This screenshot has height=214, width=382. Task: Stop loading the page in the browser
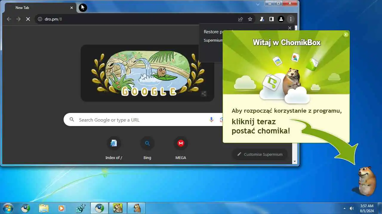[28, 19]
